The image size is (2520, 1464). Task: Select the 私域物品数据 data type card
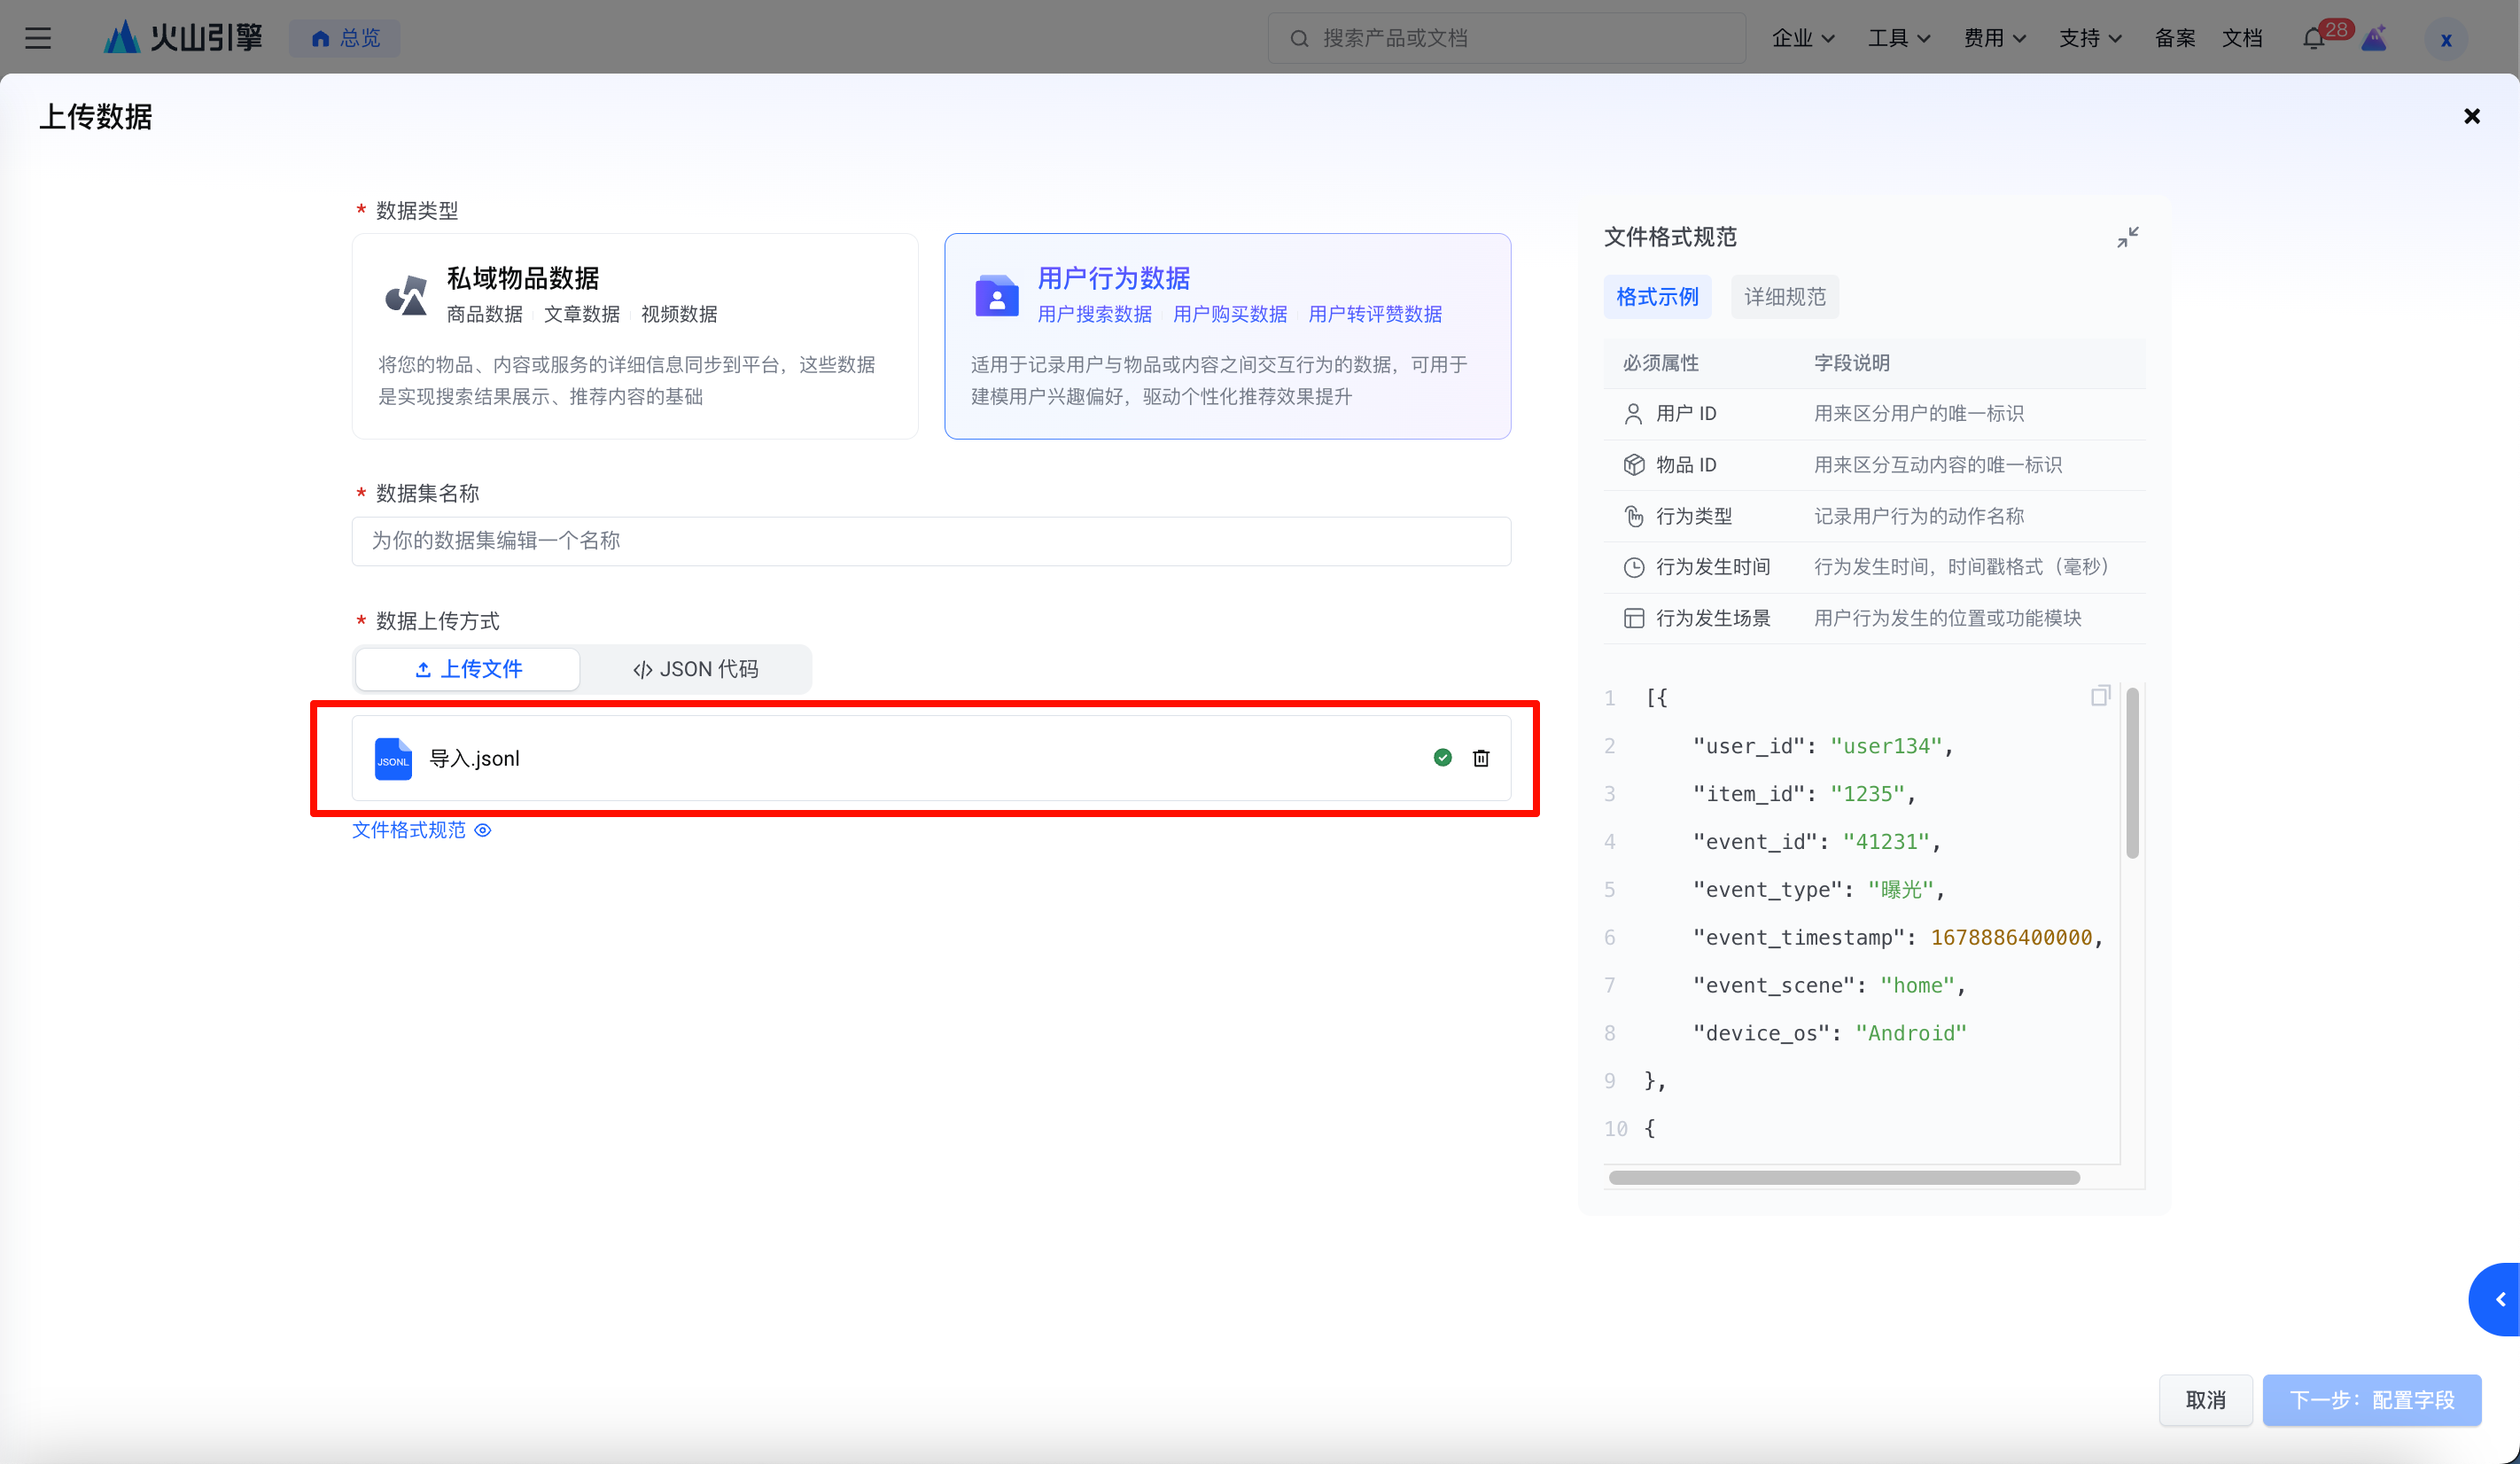pos(635,336)
